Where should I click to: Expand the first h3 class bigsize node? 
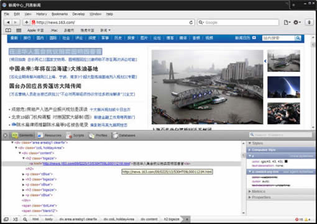[x=24, y=179]
